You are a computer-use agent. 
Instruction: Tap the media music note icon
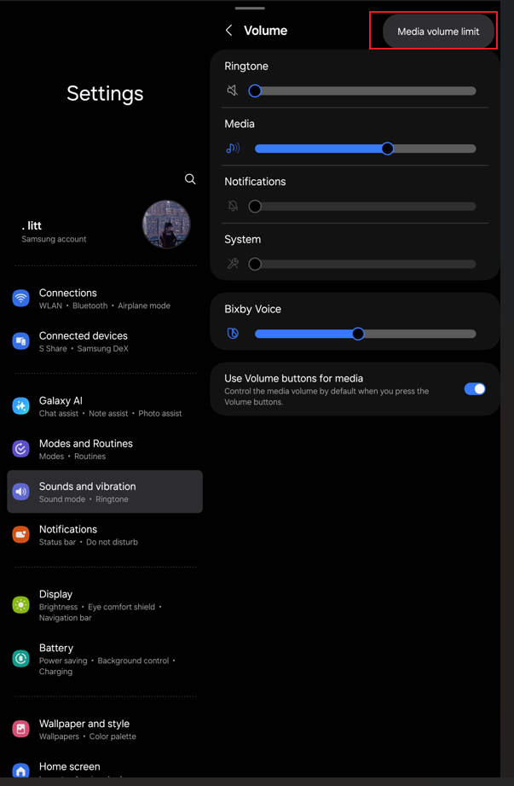[x=233, y=148]
